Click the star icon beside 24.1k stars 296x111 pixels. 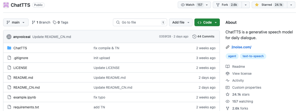[228, 94]
